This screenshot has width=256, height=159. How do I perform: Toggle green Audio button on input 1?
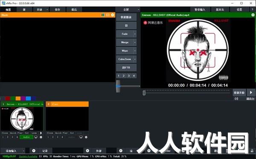point(26,137)
